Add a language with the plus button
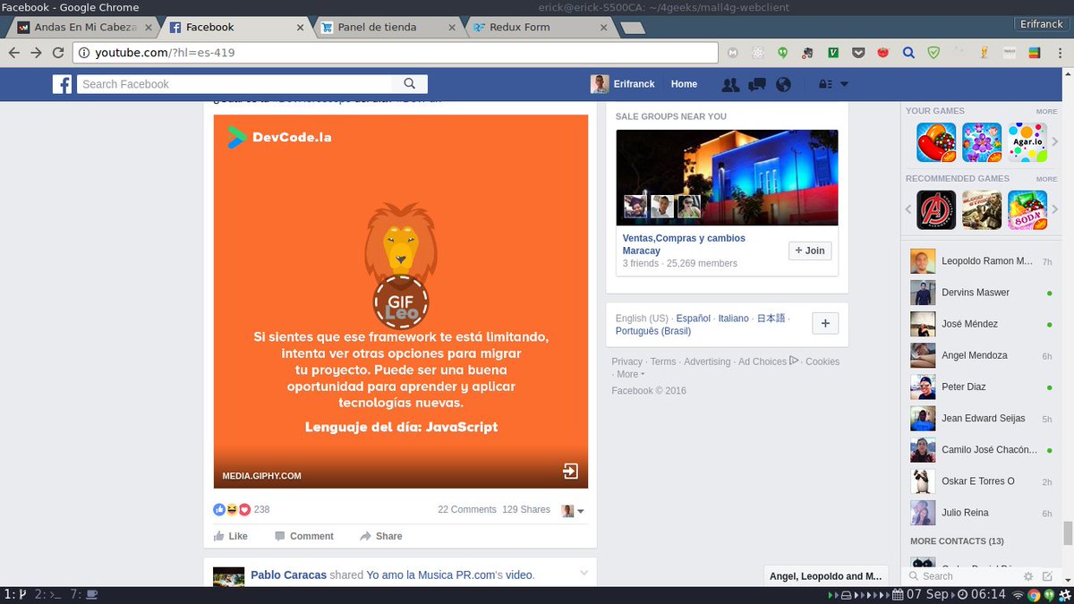This screenshot has width=1074, height=604. (x=825, y=323)
